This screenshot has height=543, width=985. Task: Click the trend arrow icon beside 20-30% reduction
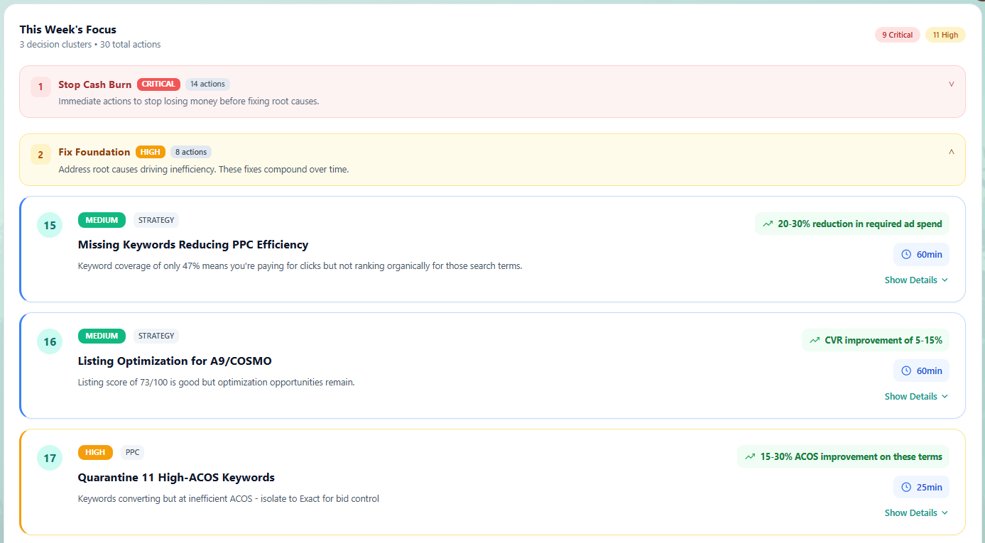(x=768, y=224)
